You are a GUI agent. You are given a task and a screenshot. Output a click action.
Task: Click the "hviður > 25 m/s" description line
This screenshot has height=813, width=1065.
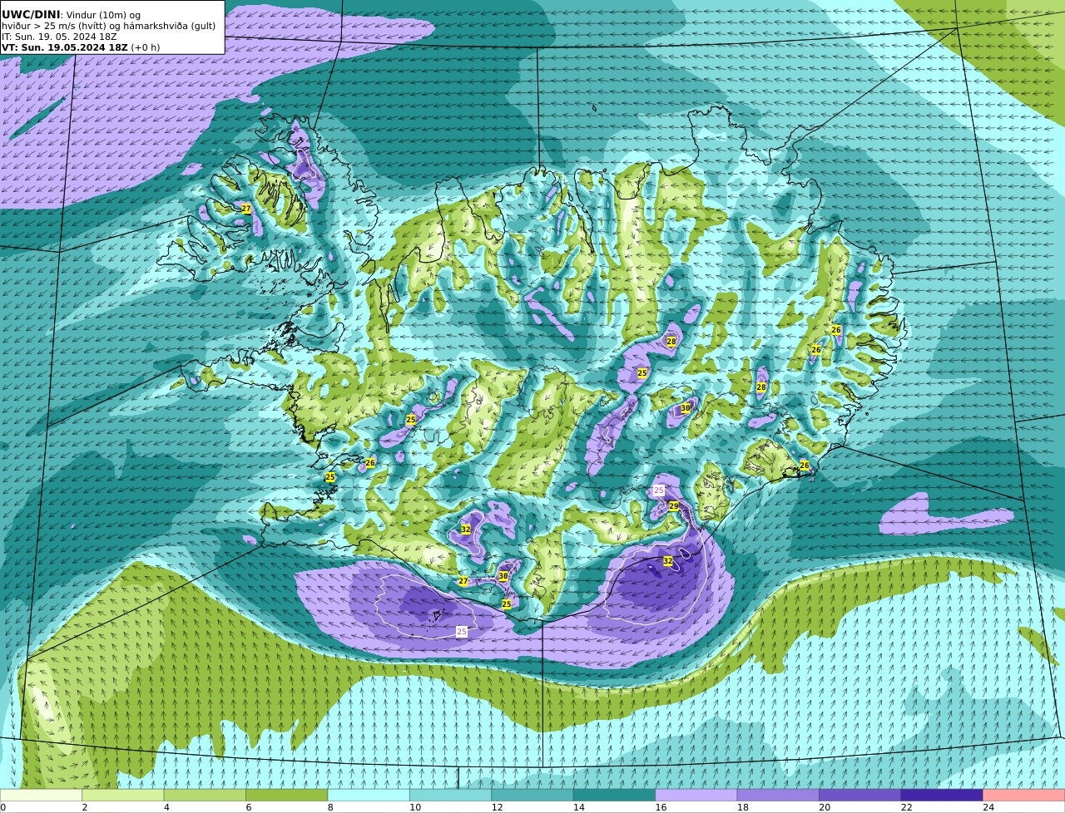(109, 26)
